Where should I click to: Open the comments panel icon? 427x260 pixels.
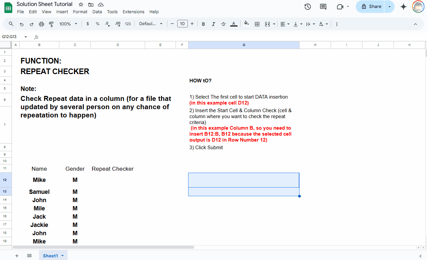coord(323,7)
